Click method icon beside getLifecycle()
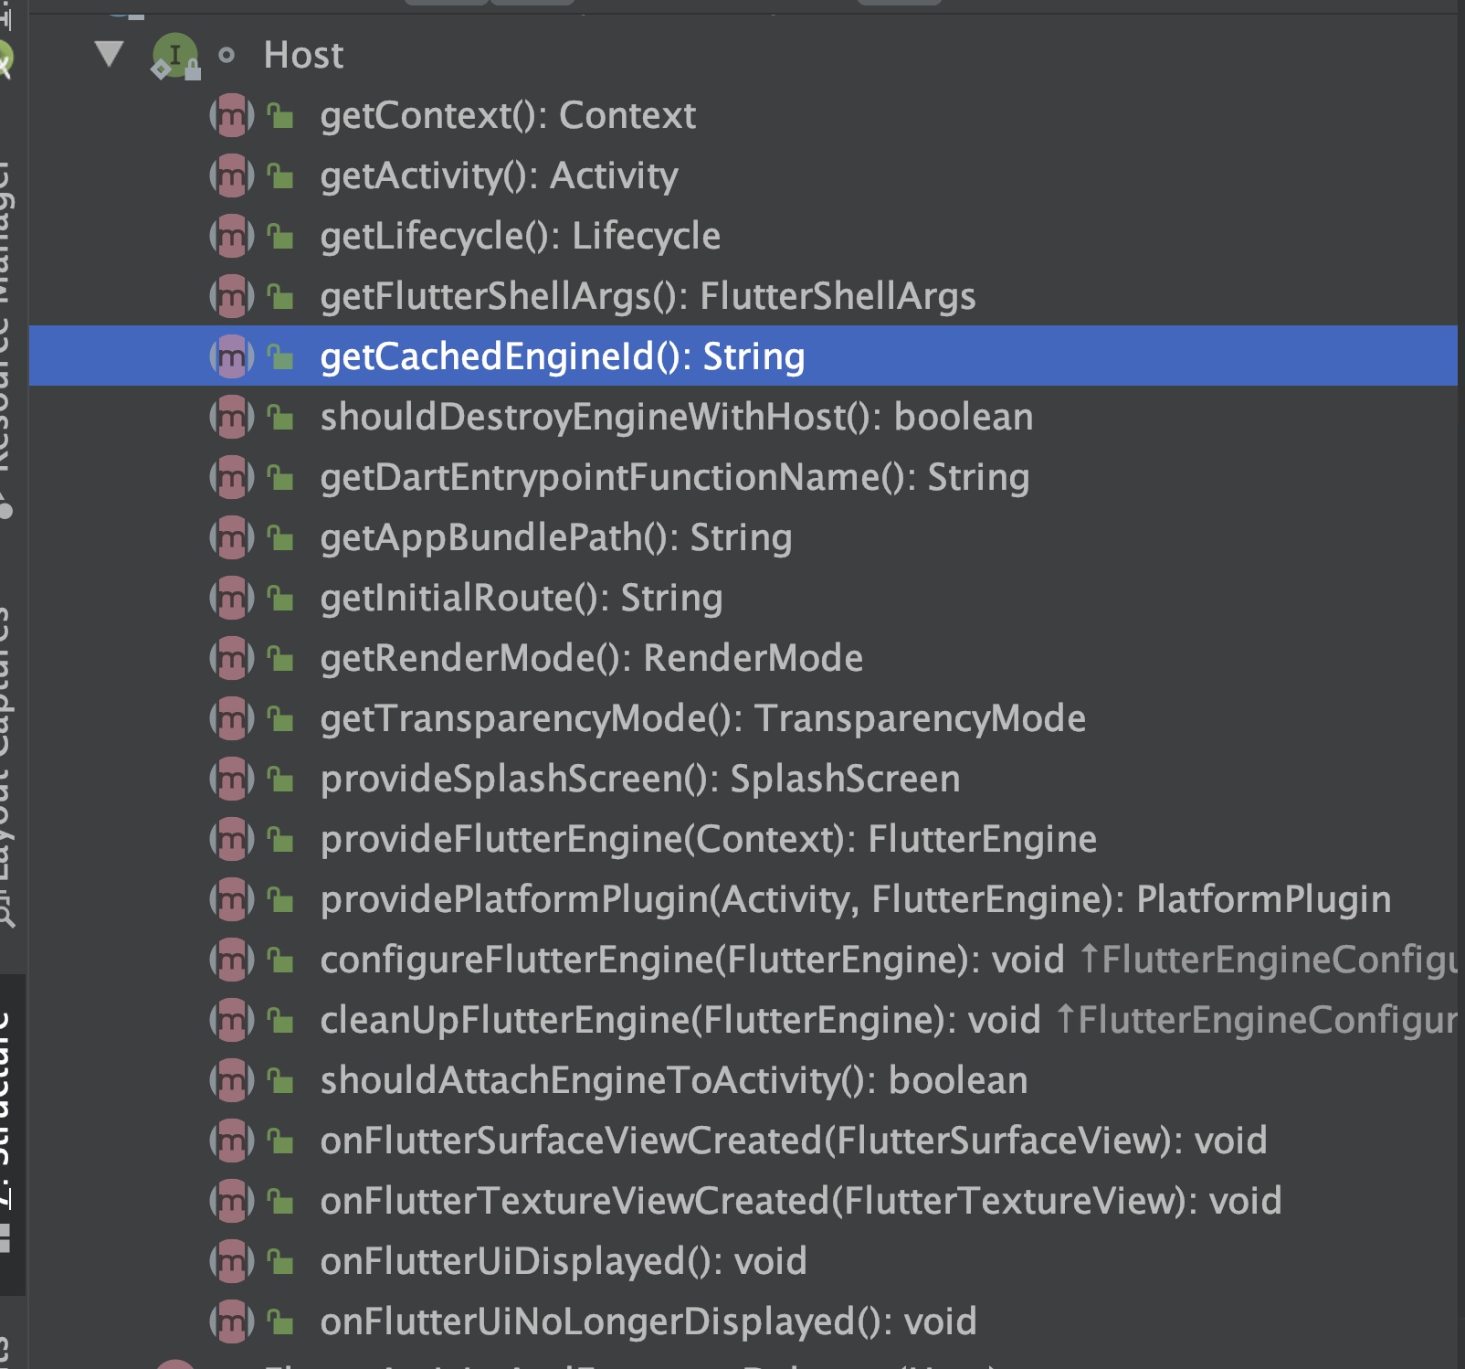This screenshot has width=1465, height=1369. coord(232,237)
